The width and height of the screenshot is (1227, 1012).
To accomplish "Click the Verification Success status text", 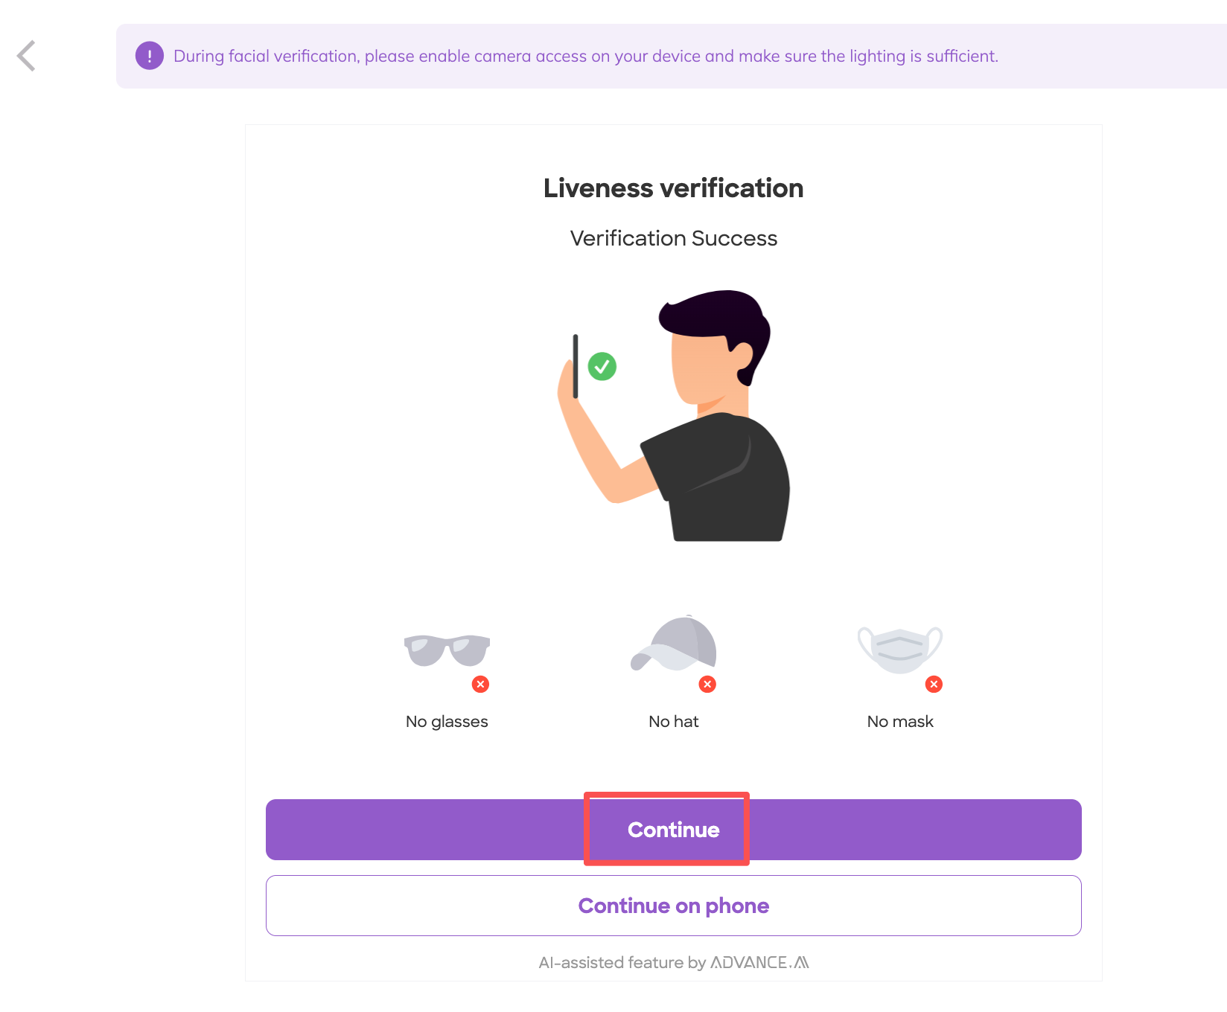I will pos(673,238).
